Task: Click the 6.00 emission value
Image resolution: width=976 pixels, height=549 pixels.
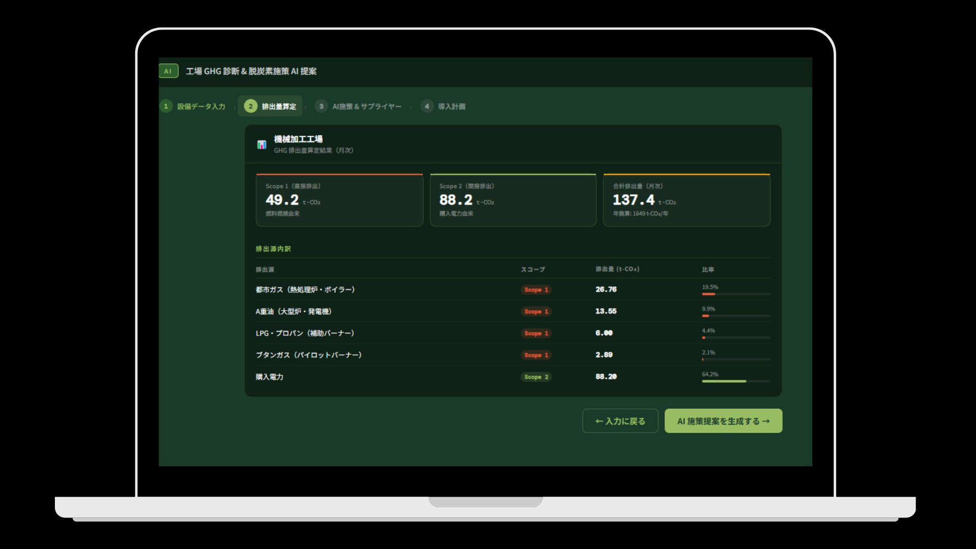Action: [604, 333]
